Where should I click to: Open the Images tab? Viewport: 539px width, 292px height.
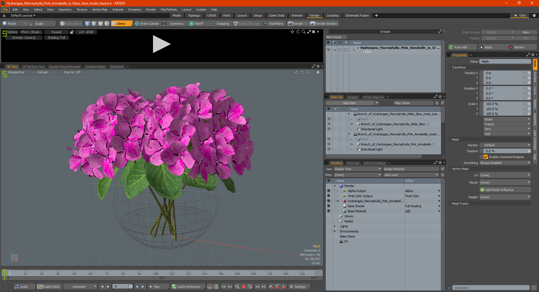pyautogui.click(x=352, y=97)
